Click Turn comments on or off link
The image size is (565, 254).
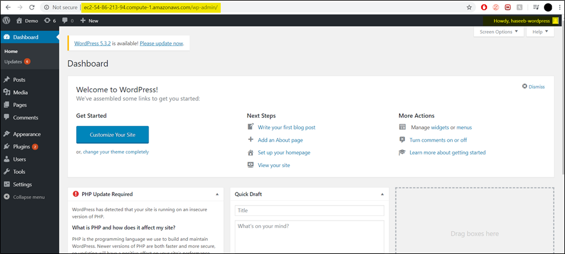click(x=438, y=140)
